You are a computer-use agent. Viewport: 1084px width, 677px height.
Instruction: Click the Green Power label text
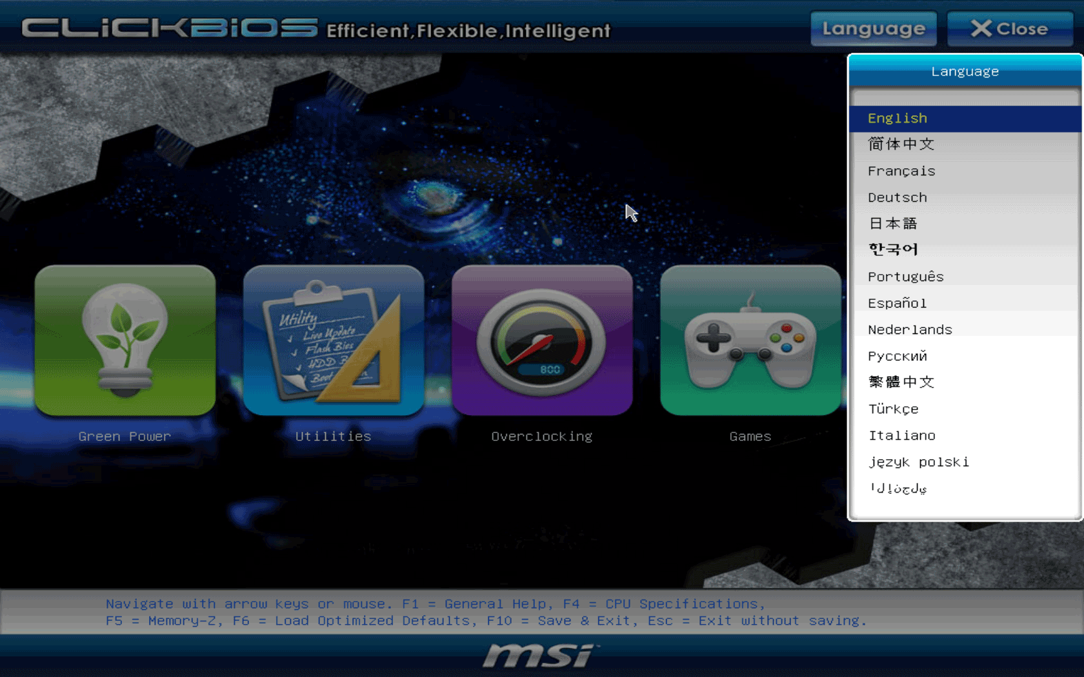(x=125, y=437)
